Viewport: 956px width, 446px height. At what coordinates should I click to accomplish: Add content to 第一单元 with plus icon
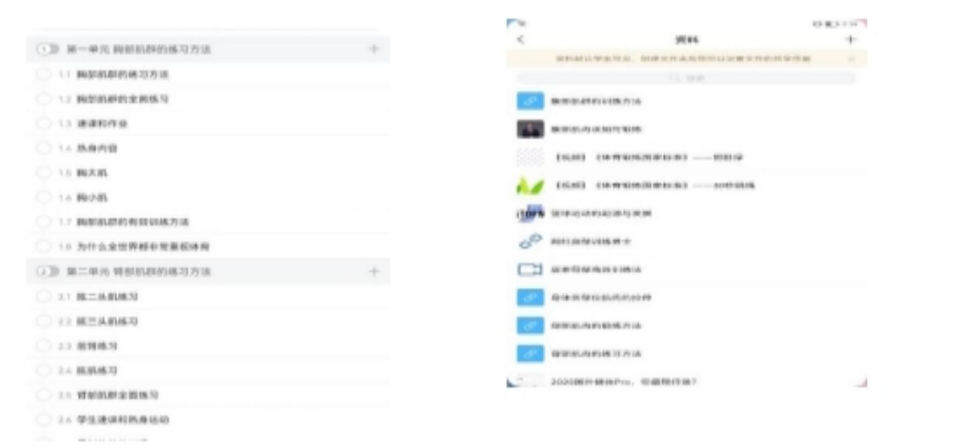tap(374, 49)
